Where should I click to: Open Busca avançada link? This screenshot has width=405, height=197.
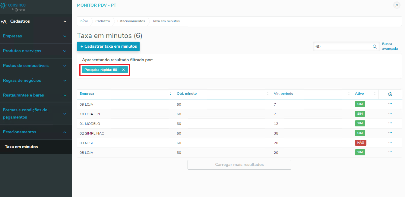click(x=390, y=46)
